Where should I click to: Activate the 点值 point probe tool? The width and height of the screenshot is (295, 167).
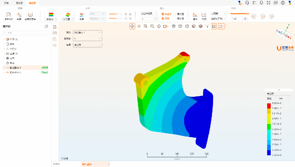click(x=19, y=16)
